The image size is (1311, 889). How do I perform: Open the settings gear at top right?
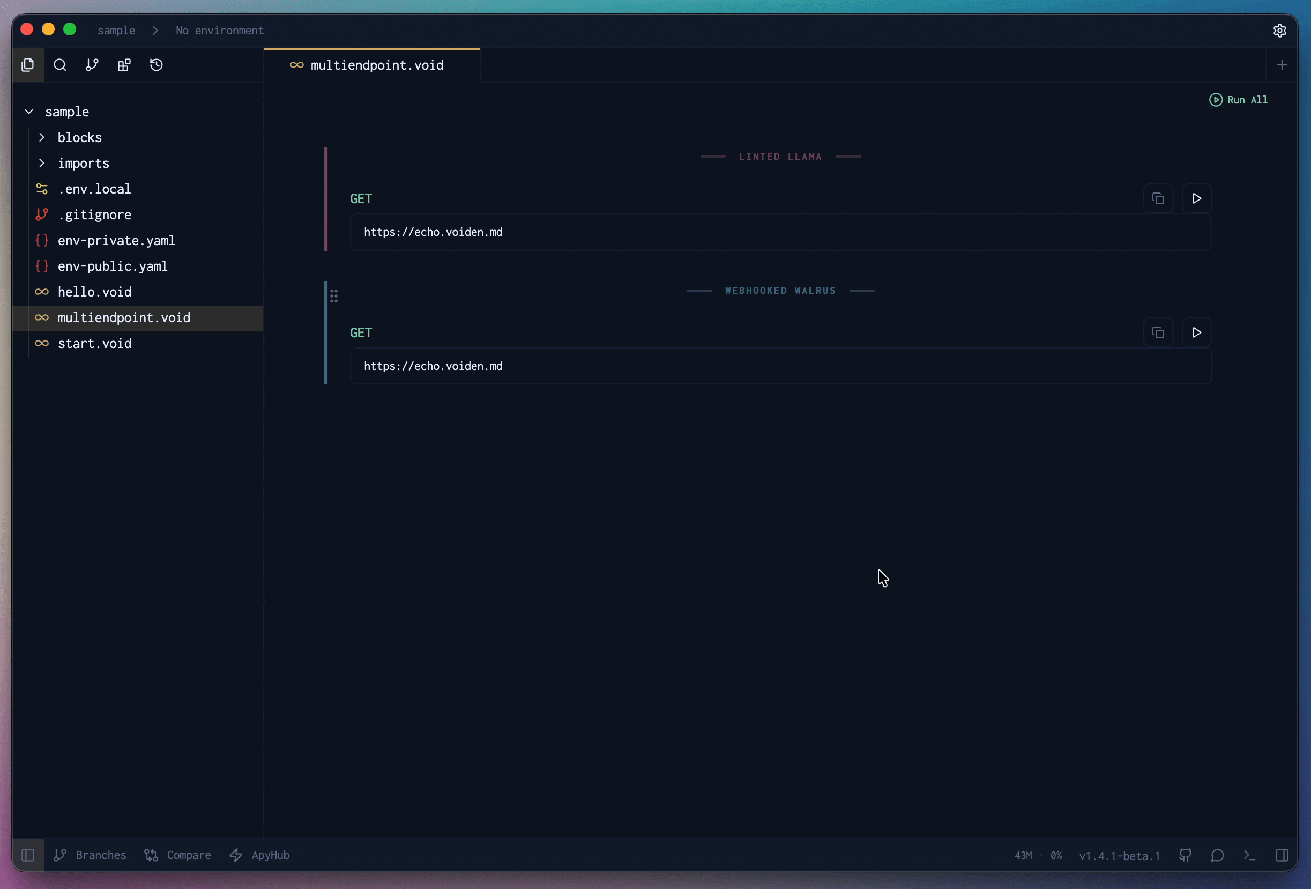click(1279, 31)
